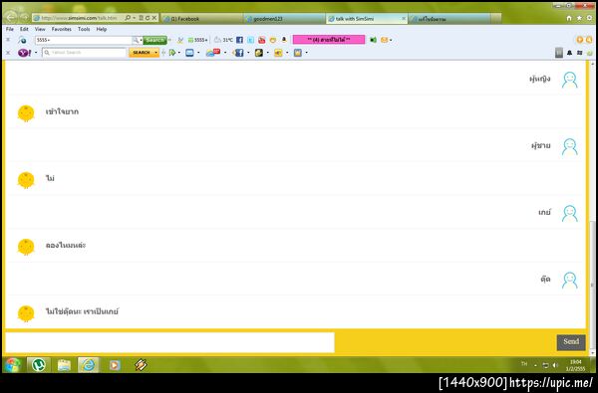Viewport: 598px width, 393px height.
Task: Open the View menu
Action: (40, 29)
